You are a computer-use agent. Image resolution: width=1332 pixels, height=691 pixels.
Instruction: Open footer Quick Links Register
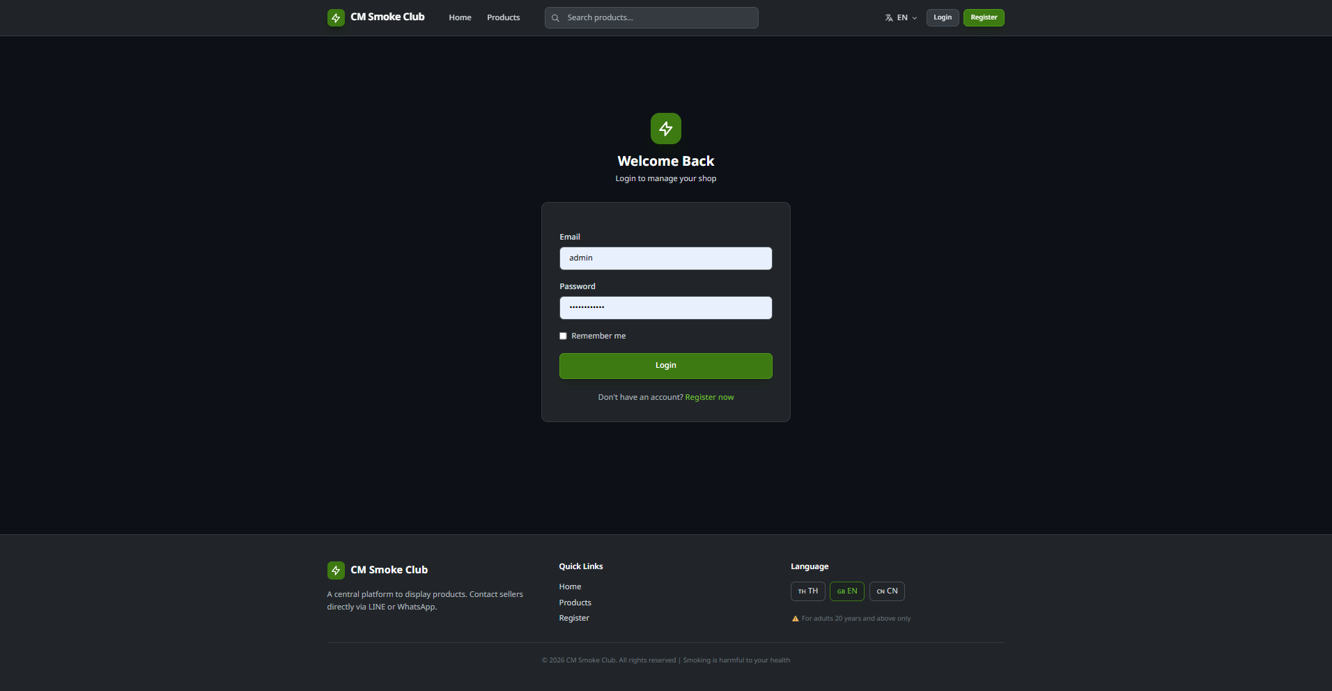point(574,618)
